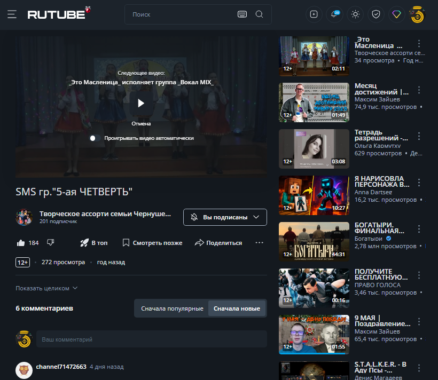Open options menu for Месяц достижений
Viewport: 438px width, 380px height.
click(x=419, y=90)
